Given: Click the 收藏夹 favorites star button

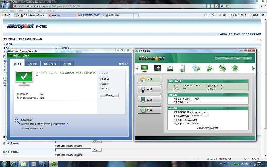Looking at the screenshot, I should click(6, 15).
